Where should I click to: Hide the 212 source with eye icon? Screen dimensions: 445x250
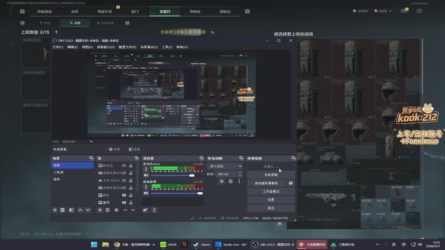coord(124,195)
